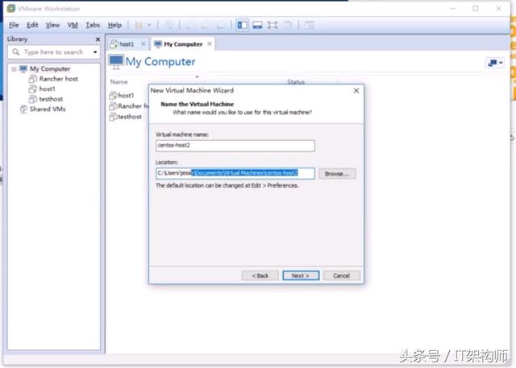Click the Shared VMs icon in library

[x=23, y=109]
